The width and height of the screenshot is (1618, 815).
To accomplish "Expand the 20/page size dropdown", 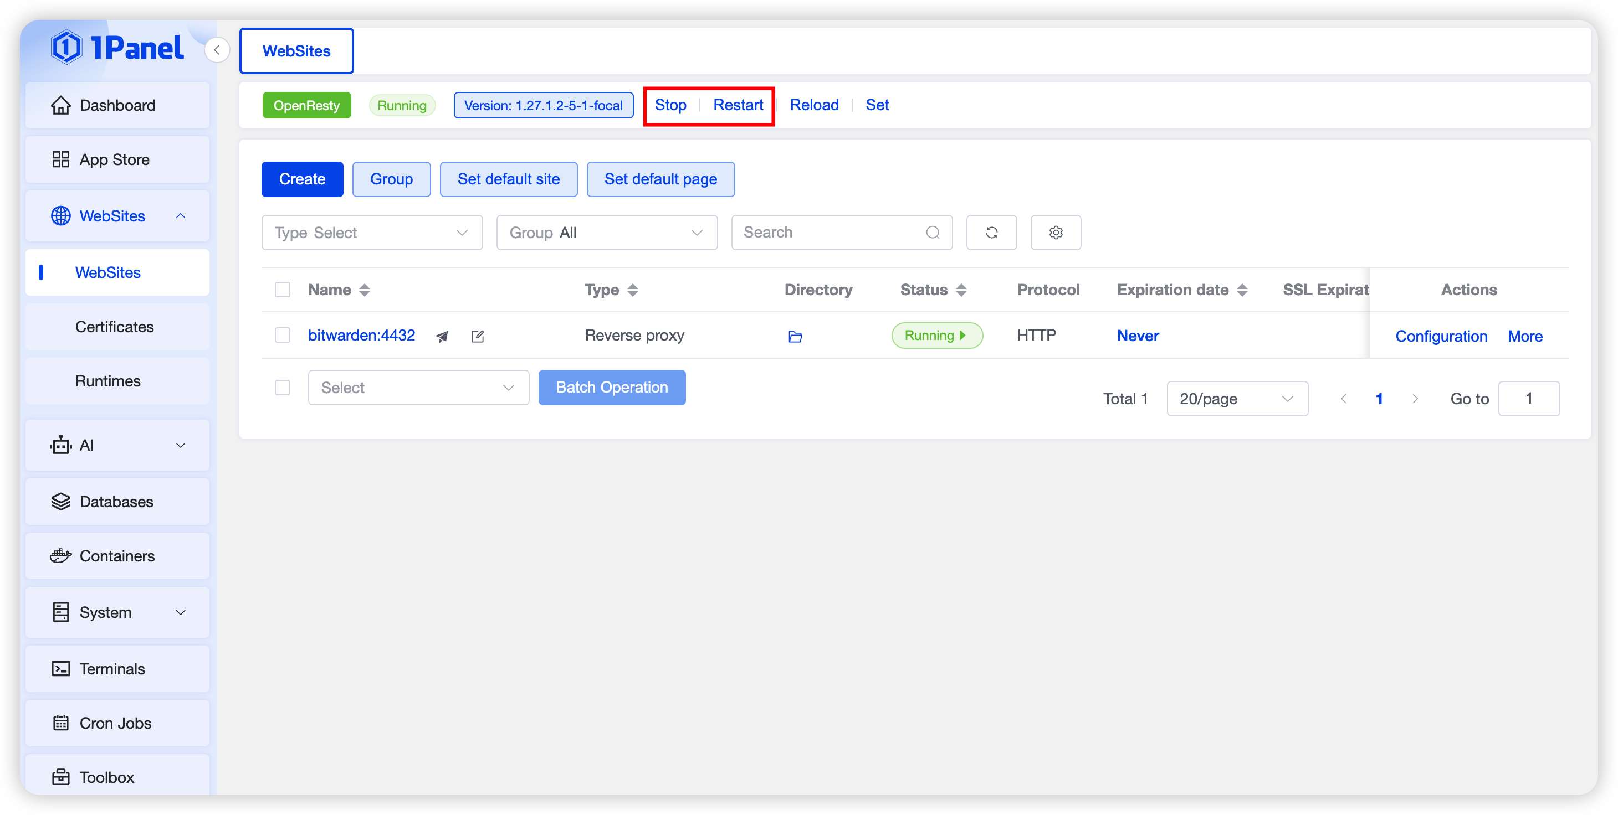I will [x=1237, y=399].
